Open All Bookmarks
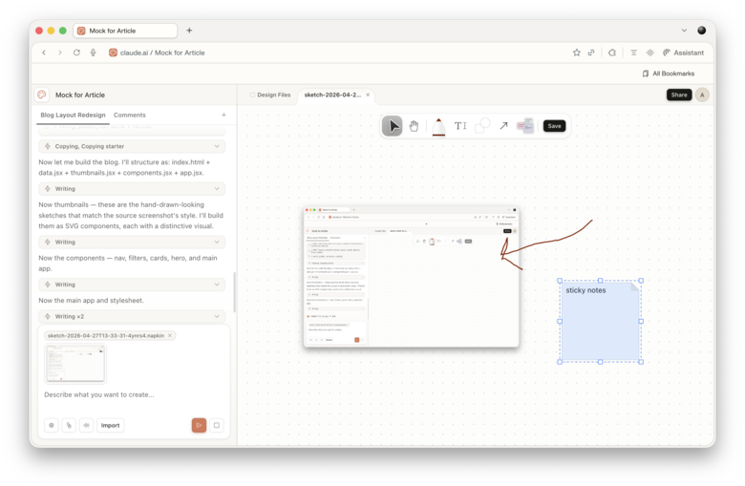The image size is (745, 486). click(669, 74)
